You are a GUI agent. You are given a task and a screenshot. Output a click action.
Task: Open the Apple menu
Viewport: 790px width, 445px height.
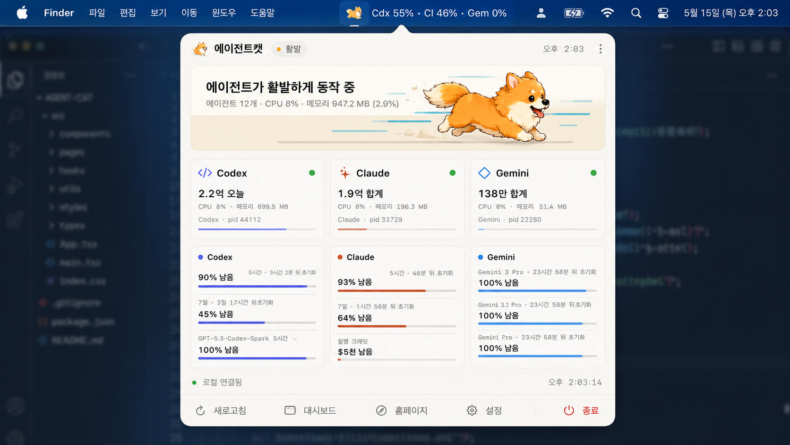tap(22, 13)
